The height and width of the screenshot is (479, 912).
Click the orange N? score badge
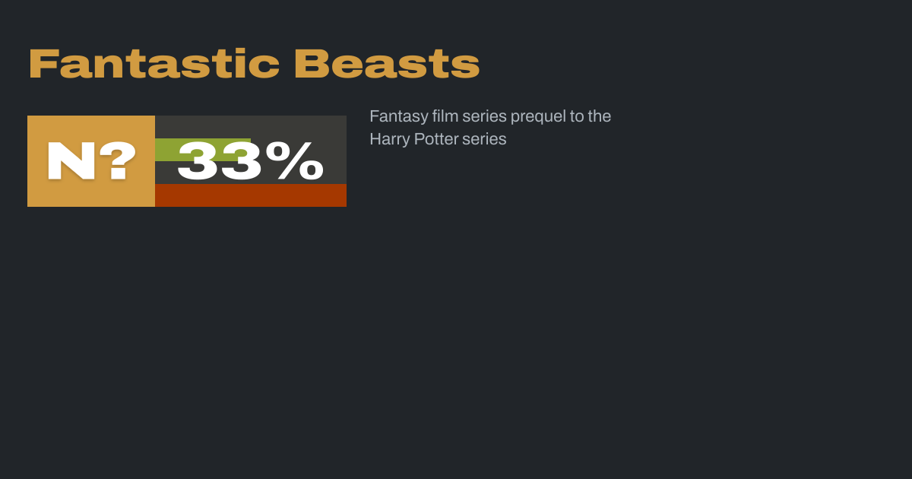tap(91, 161)
